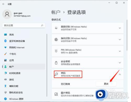This screenshot has width=131, height=102.
Task: Minimize the 设置 window
Action: [109, 3]
